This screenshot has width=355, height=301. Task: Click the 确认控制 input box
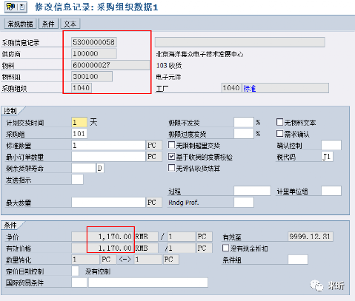click(331, 145)
